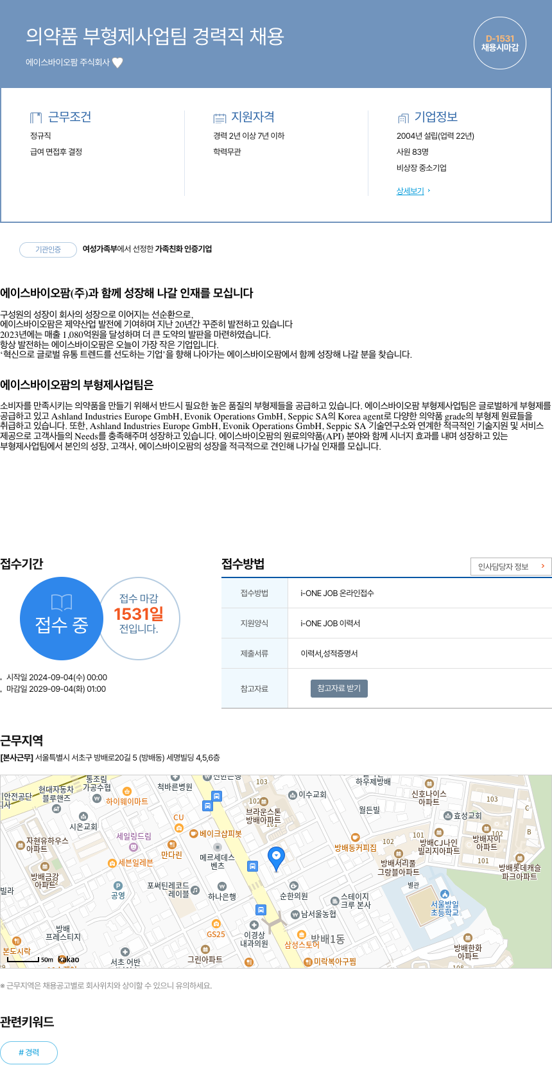
Task: Click the 지원자격 calendar icon
Action: point(220,118)
